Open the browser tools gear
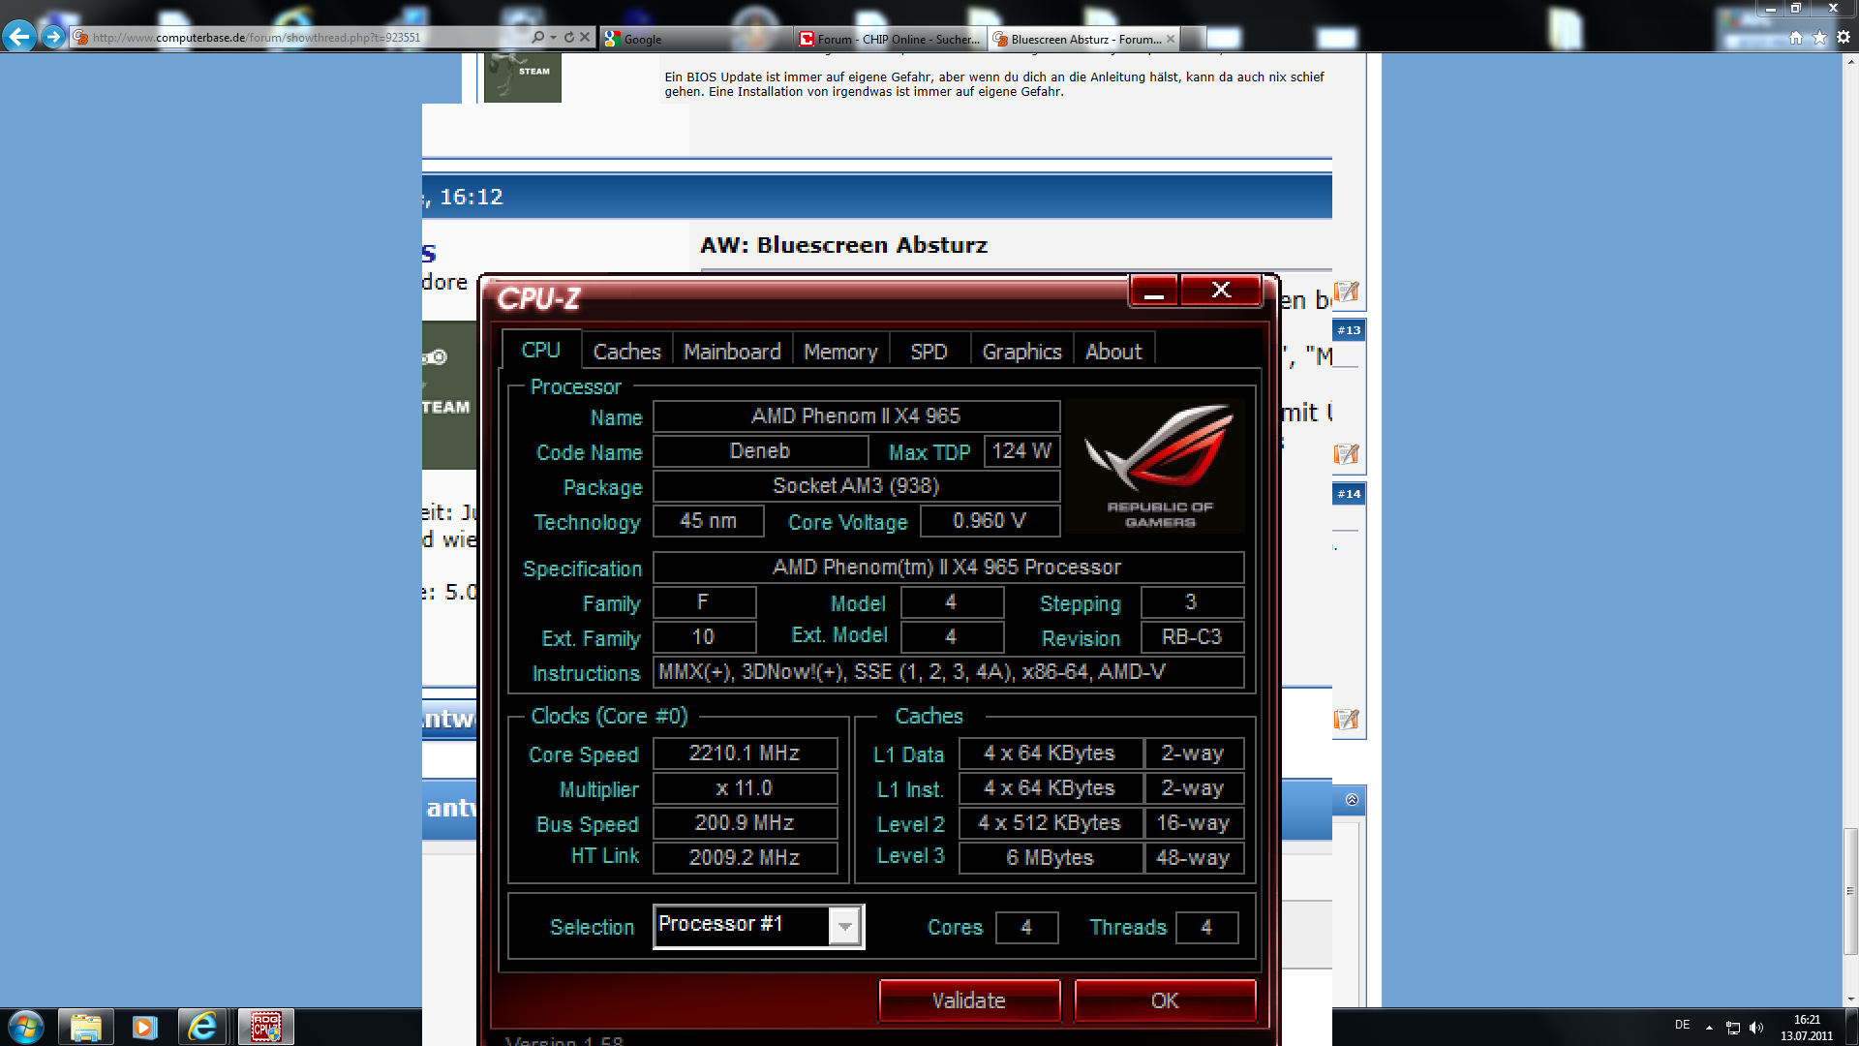Image resolution: width=1859 pixels, height=1046 pixels. (x=1844, y=37)
